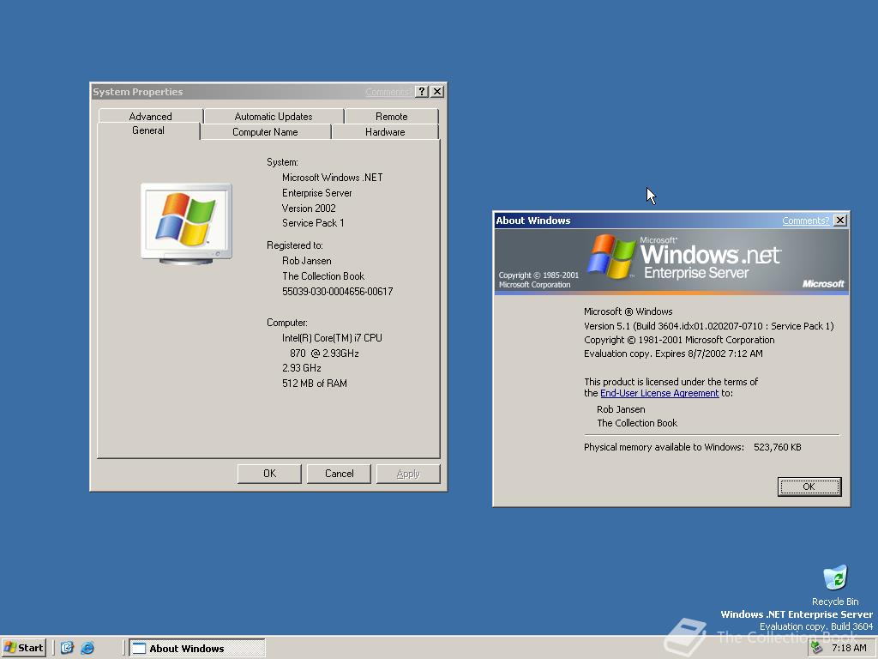The width and height of the screenshot is (878, 659).
Task: Click the Apply button in System Properties
Action: click(408, 474)
